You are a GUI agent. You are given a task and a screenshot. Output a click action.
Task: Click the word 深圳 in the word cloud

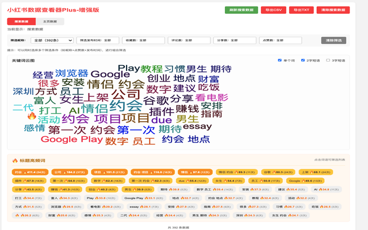[23, 91]
